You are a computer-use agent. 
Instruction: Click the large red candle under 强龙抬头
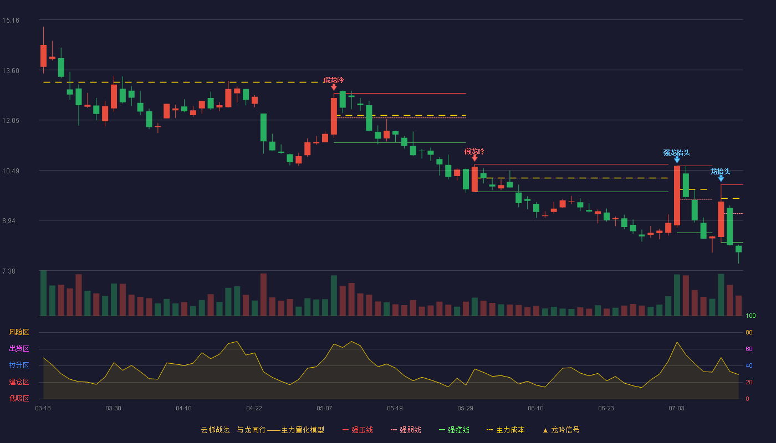(677, 195)
